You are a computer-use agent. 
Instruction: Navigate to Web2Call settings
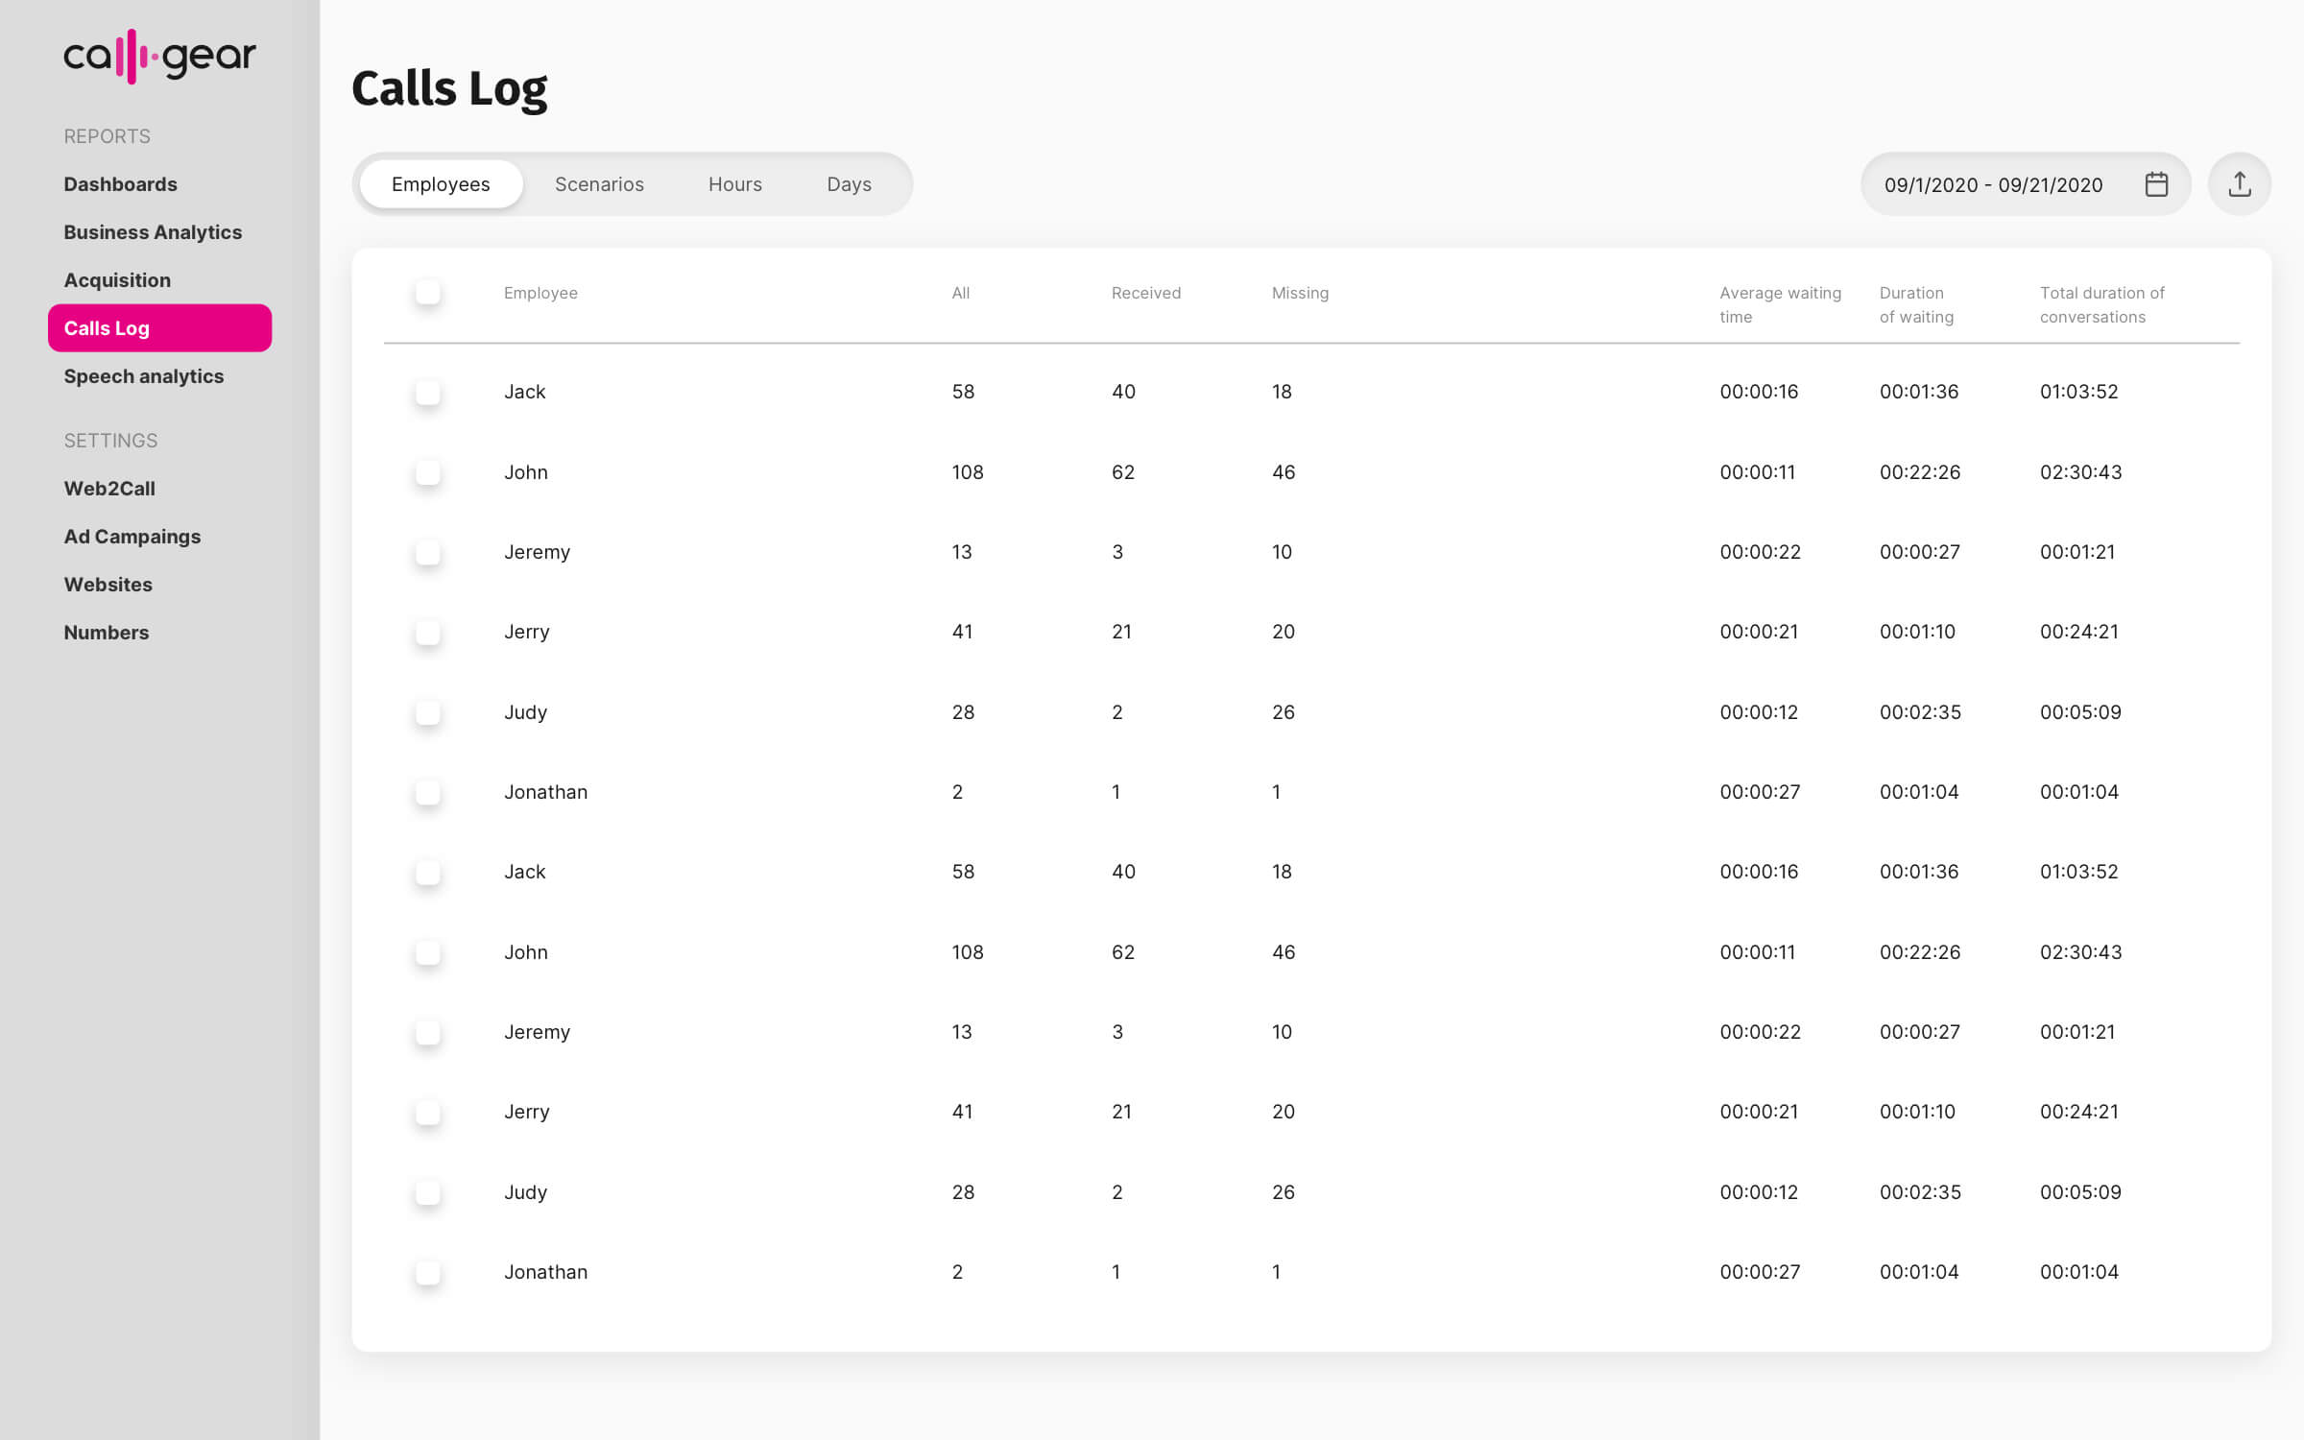click(x=109, y=489)
